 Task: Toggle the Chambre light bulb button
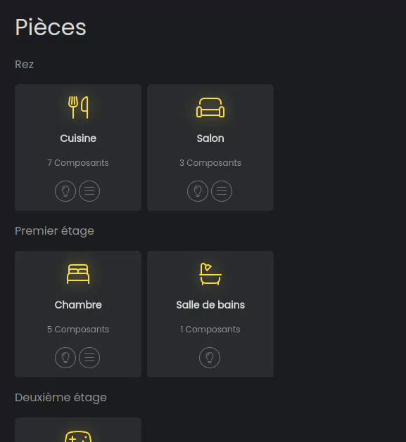point(65,358)
